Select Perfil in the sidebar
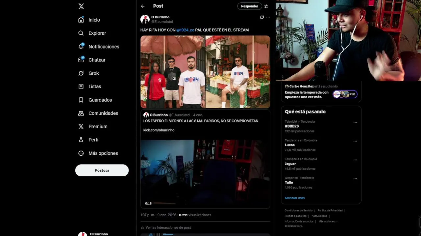The width and height of the screenshot is (421, 236). 94,140
